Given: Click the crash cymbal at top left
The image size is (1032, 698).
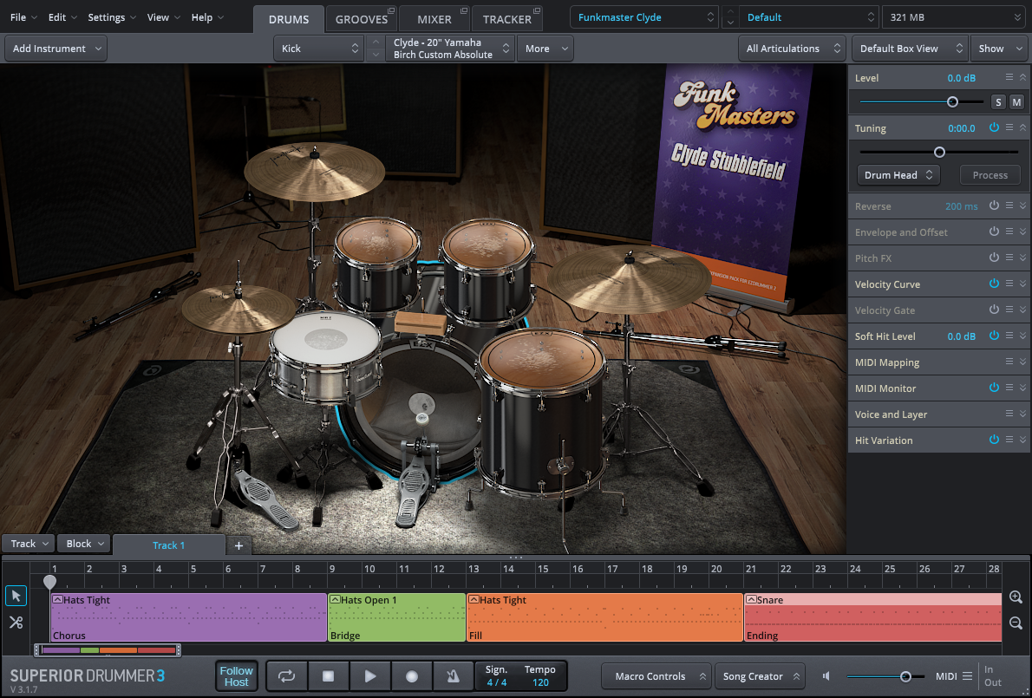Looking at the screenshot, I should tap(314, 171).
